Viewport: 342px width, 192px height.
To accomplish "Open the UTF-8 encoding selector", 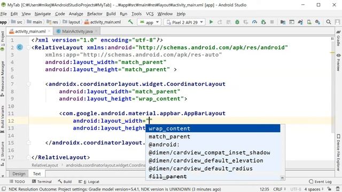I will [x=296, y=189].
